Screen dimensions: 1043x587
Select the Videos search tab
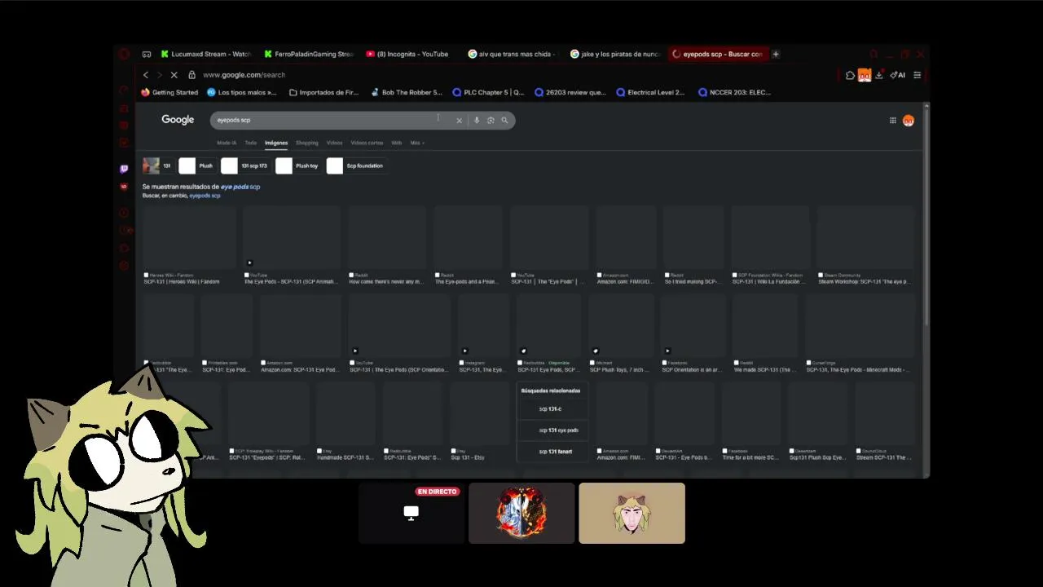[335, 143]
